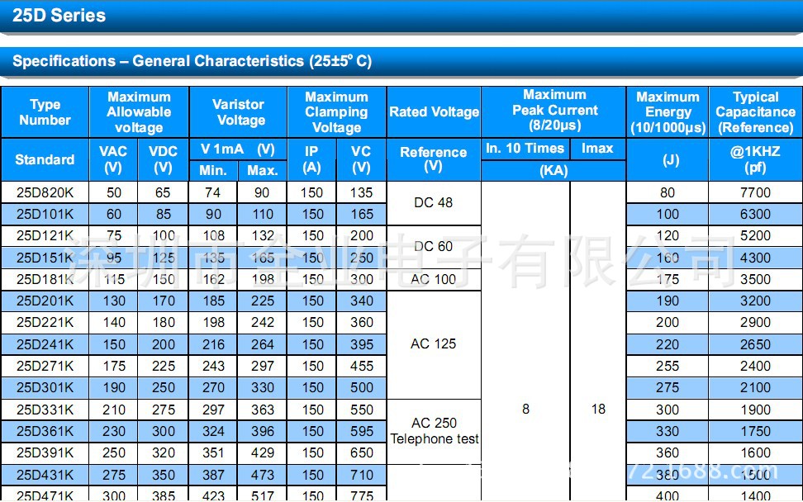Viewport: 803px width, 502px height.
Task: Click the Specifications – General Characteristics heading
Action: [192, 61]
